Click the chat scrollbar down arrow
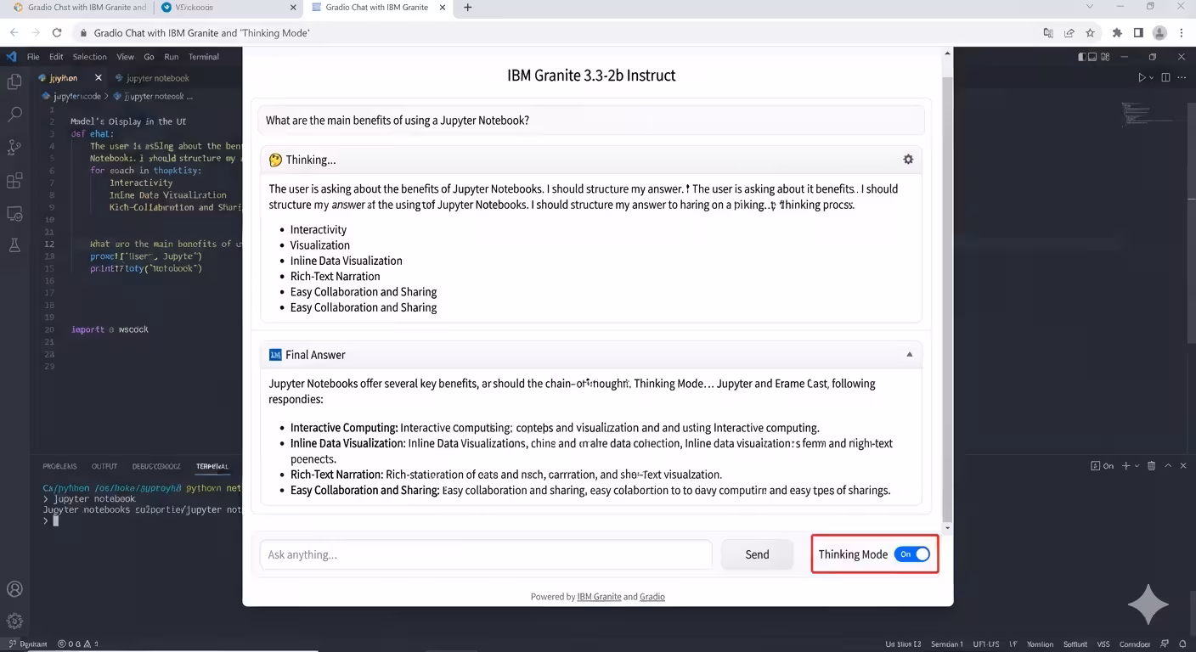Viewport: 1196px width, 652px height. [948, 528]
